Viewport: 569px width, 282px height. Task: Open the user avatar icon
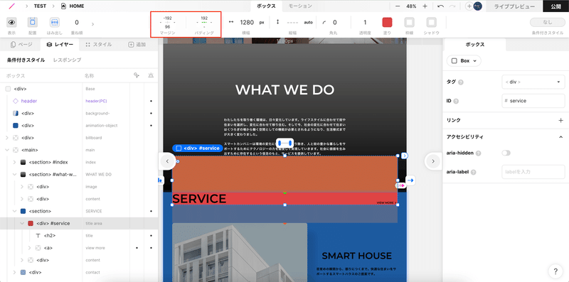(477, 6)
